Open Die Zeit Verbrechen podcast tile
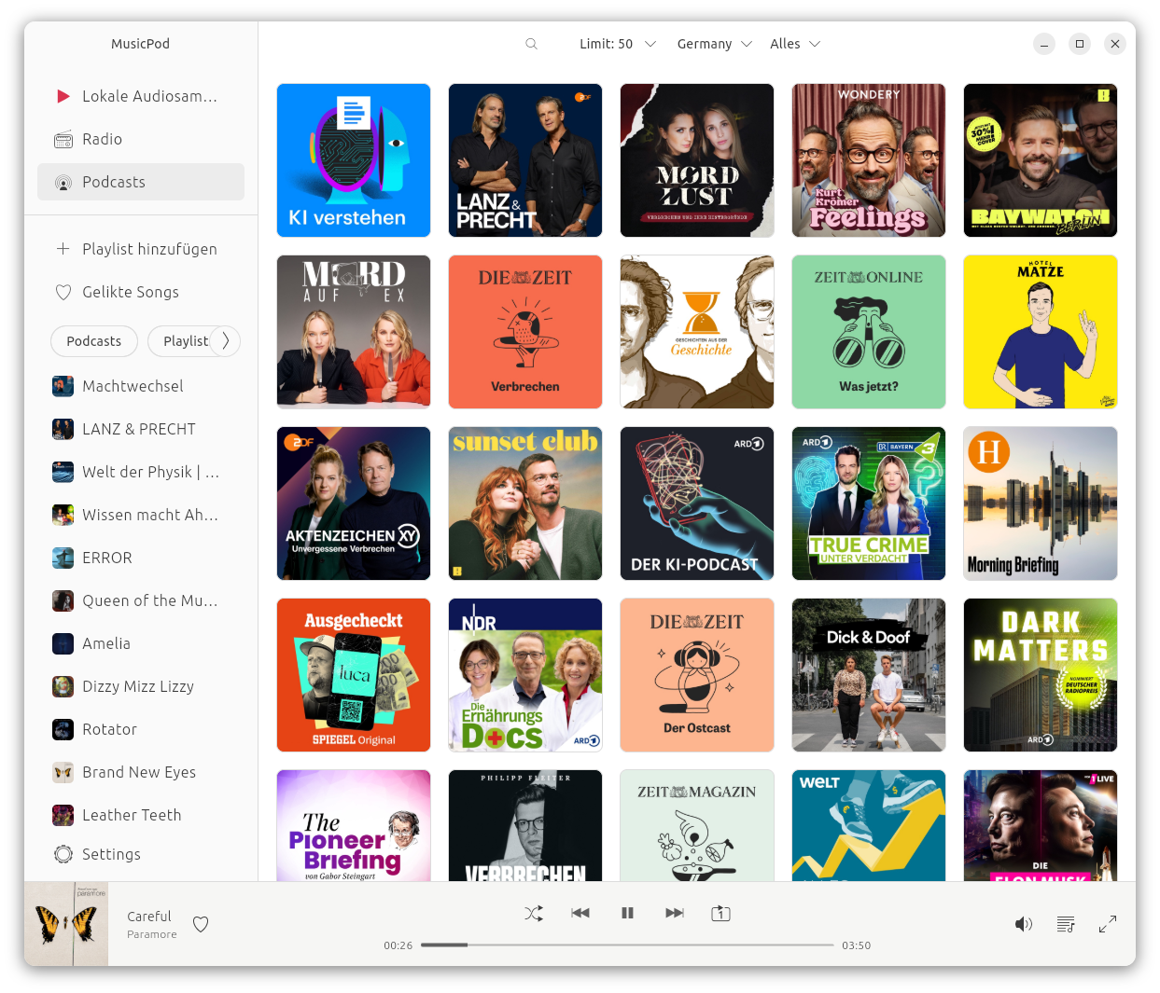1160x993 pixels. (x=525, y=332)
